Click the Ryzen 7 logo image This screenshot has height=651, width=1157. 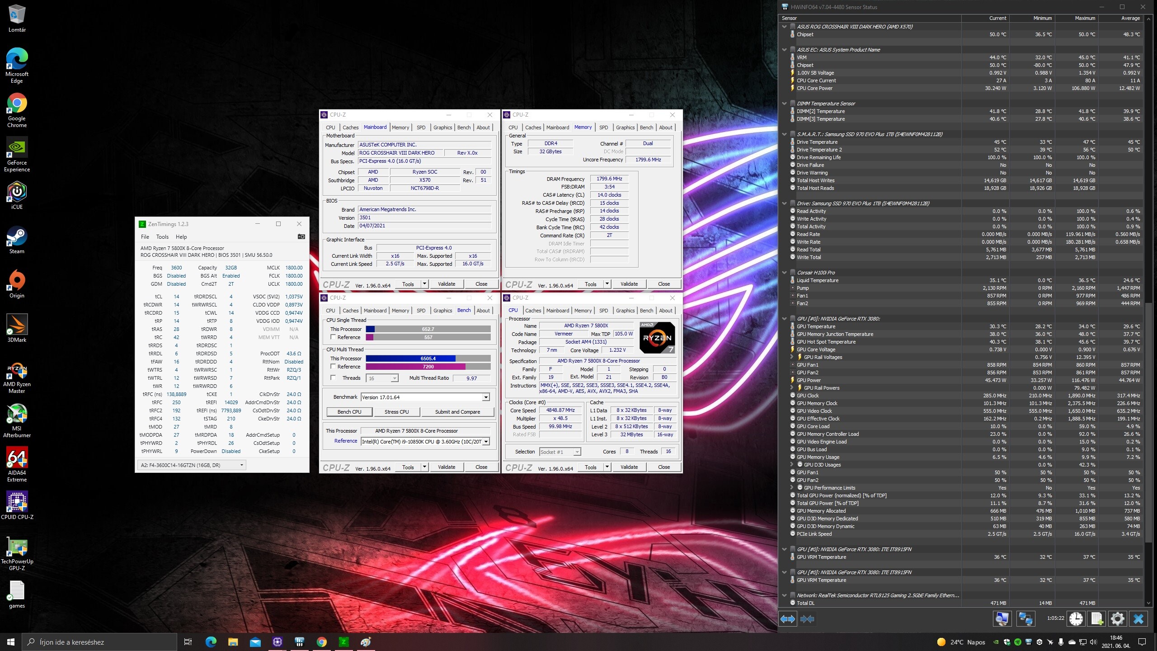click(657, 337)
